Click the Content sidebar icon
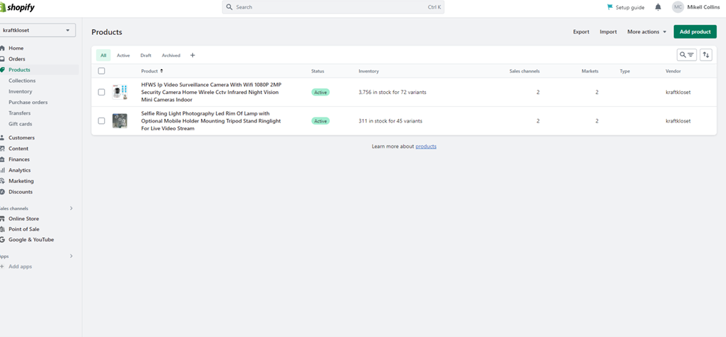The height and width of the screenshot is (337, 726). [2, 149]
